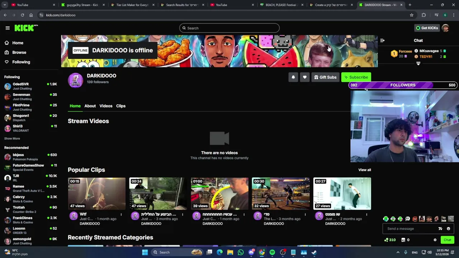
Task: Switch to the Tier List Maker browser tab
Action: click(x=132, y=5)
